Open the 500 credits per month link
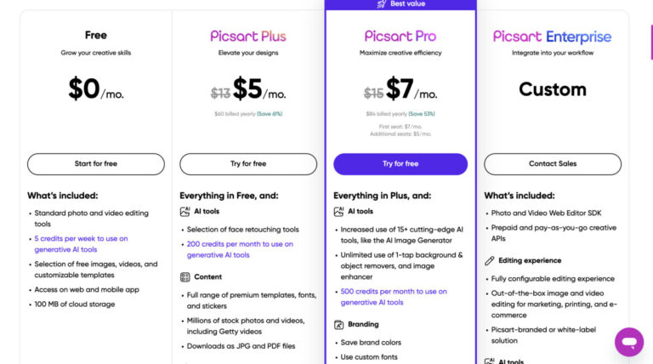The image size is (653, 364). (393, 297)
